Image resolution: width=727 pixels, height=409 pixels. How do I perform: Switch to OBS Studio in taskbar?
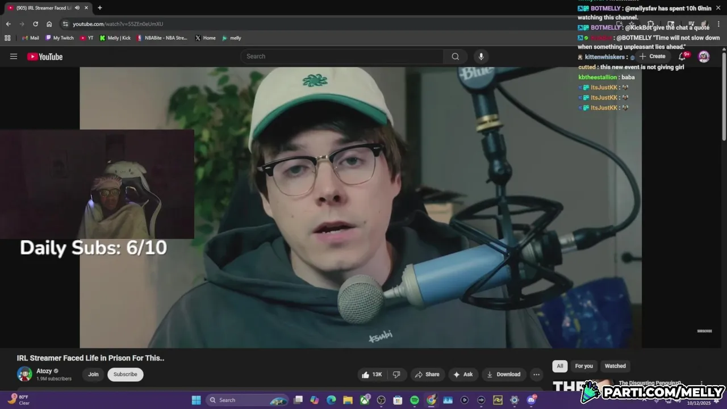coord(381,400)
